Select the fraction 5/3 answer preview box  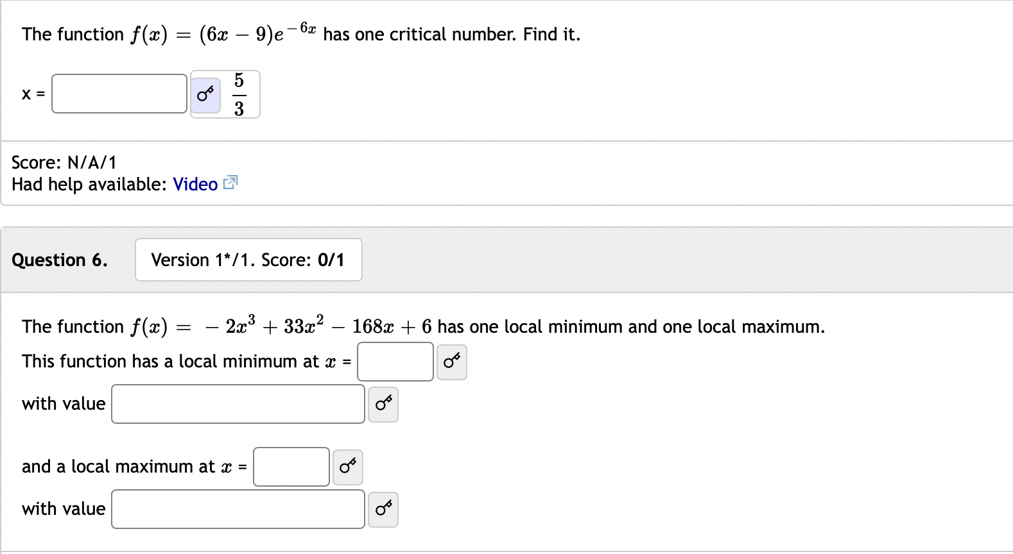pos(239,94)
